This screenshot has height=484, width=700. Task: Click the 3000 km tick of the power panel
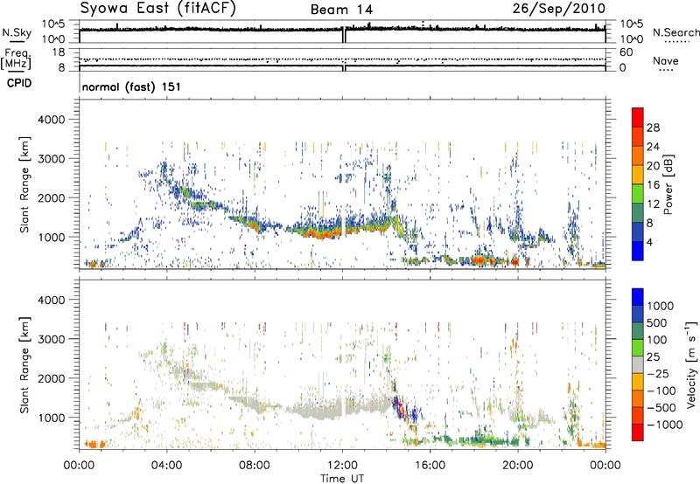52,159
